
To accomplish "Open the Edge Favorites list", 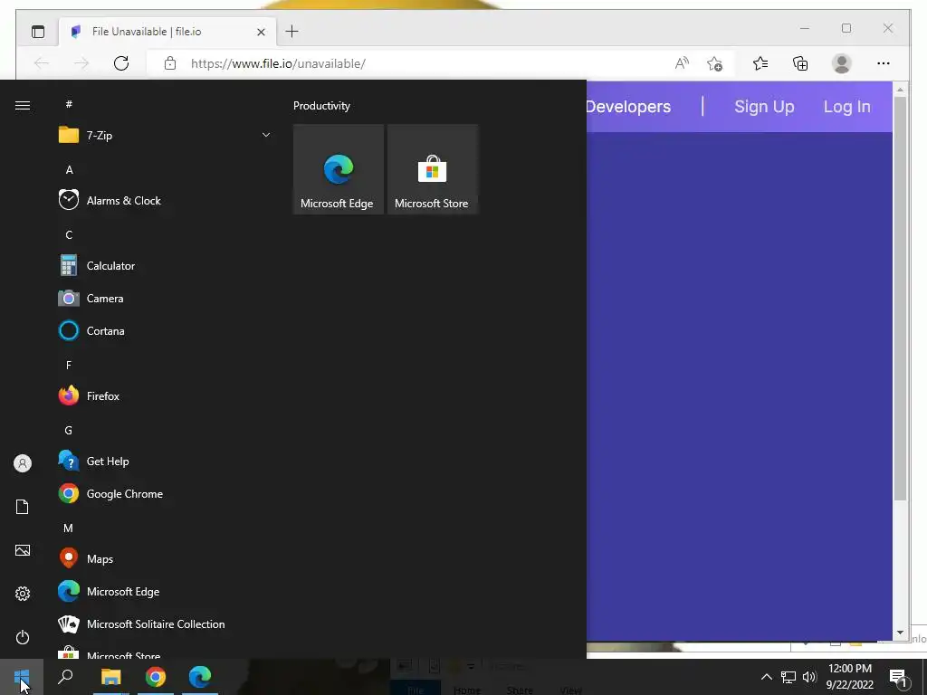I will coord(760,63).
